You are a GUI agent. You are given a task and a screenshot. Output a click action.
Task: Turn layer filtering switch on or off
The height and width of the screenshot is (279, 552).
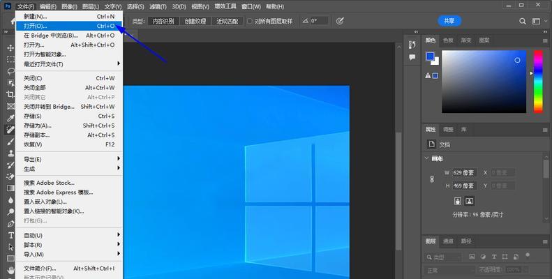point(528,255)
